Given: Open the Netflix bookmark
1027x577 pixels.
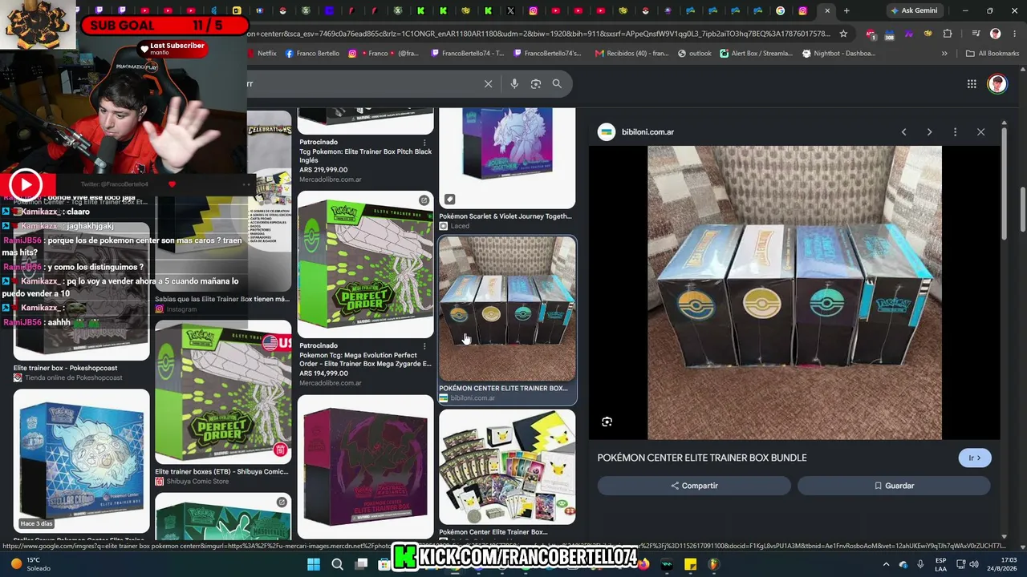Looking at the screenshot, I should point(261,54).
